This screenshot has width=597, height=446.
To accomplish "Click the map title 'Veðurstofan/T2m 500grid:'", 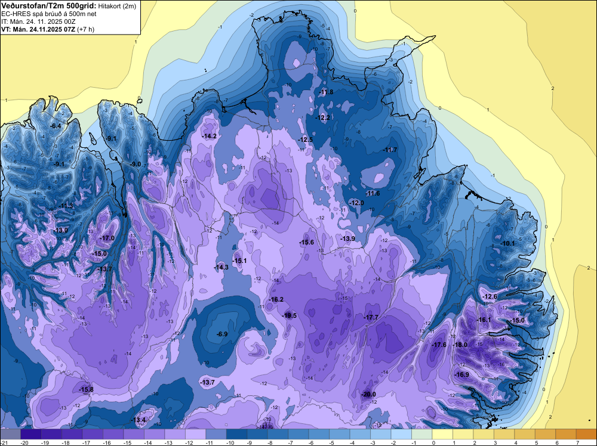I will (x=48, y=5).
